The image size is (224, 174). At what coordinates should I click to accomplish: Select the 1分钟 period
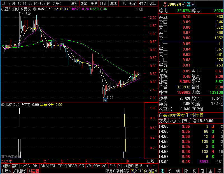click(x=22, y=3)
